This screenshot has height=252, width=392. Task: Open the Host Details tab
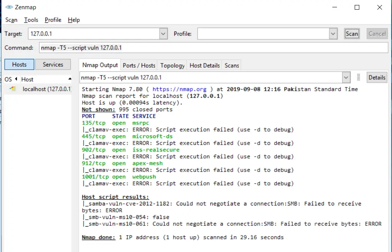point(205,65)
